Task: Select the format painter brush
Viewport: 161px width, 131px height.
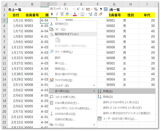Action: pos(101,14)
